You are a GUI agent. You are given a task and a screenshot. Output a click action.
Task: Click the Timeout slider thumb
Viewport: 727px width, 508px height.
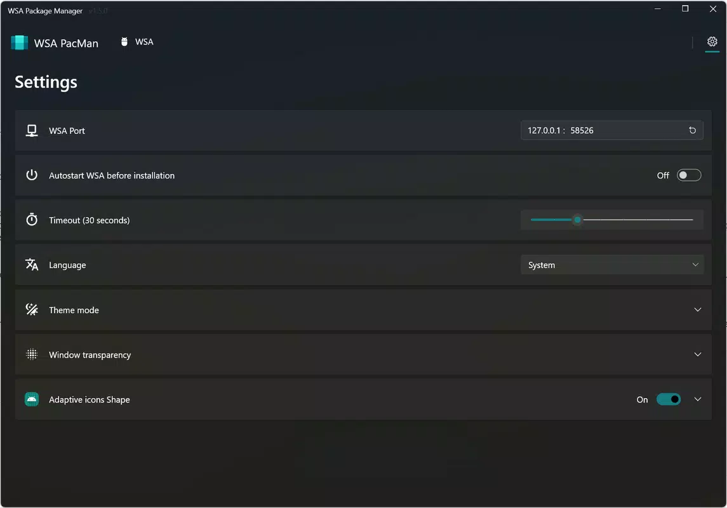click(577, 220)
